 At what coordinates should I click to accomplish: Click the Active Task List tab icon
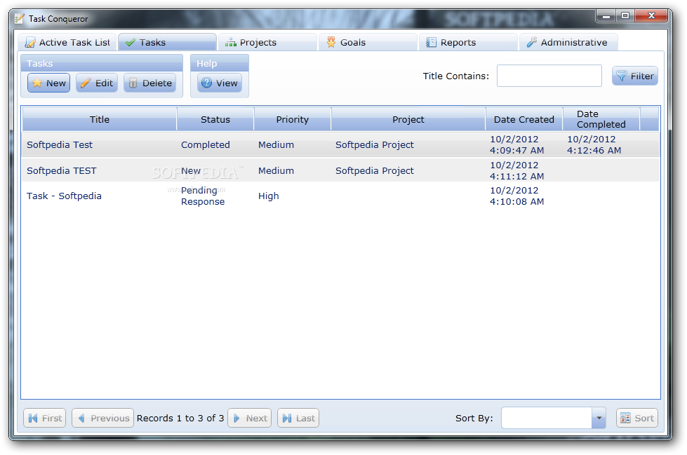[30, 43]
